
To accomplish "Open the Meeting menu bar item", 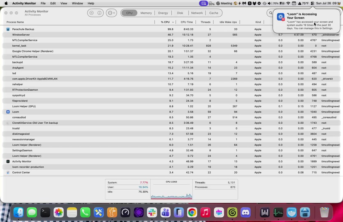I will coord(224,3).
